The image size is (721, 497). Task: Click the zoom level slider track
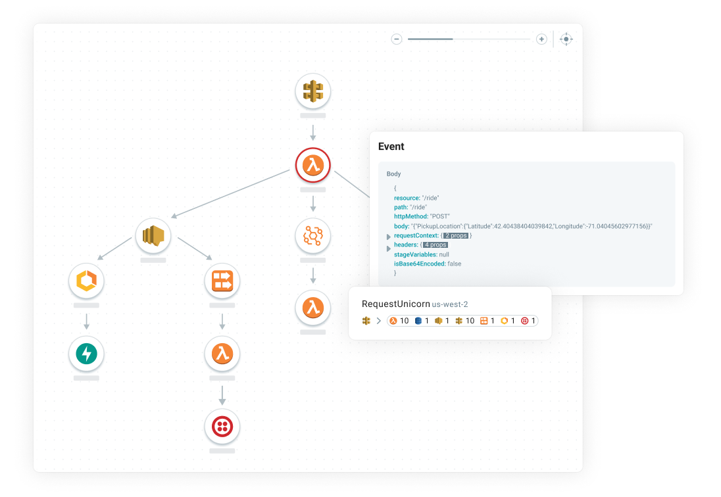(469, 39)
